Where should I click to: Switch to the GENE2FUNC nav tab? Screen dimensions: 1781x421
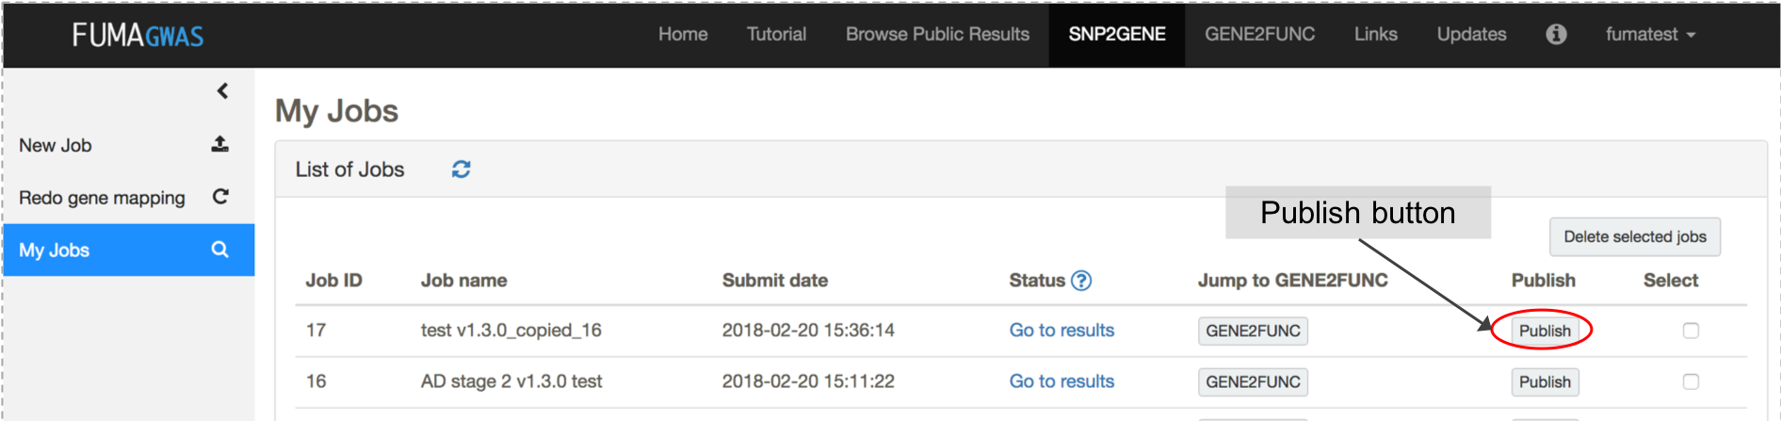1259,35
